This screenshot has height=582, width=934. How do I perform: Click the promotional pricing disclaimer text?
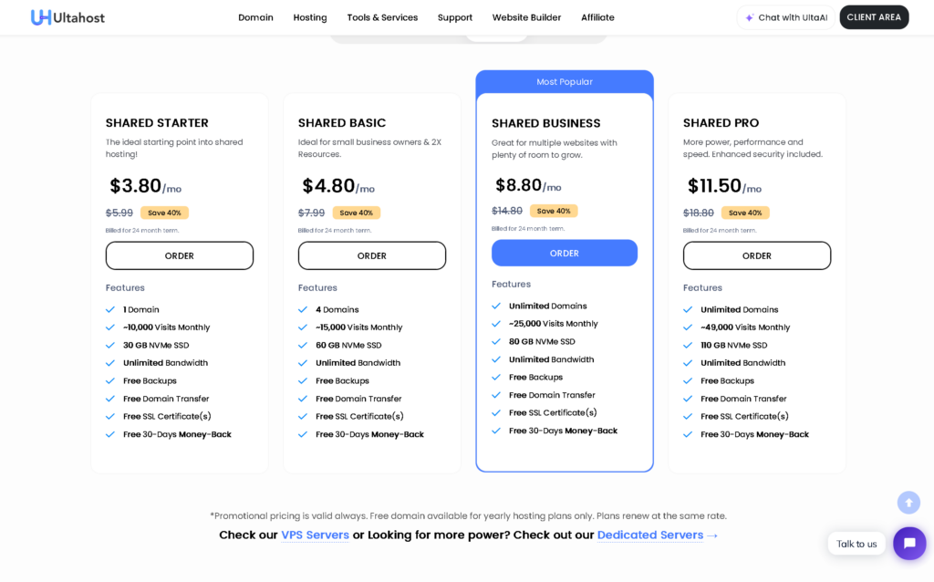point(468,516)
